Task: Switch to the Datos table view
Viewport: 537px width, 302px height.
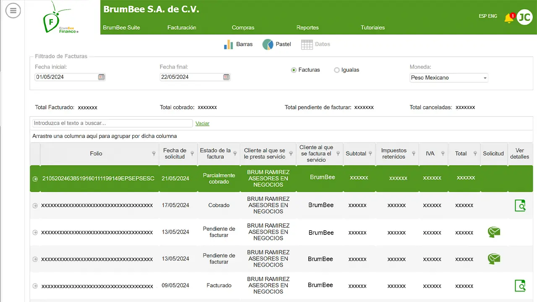Action: tap(315, 44)
